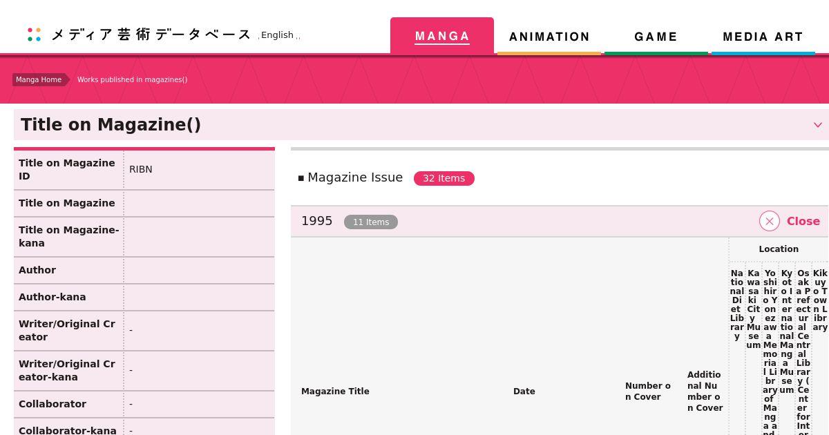Go to Manga Home breadcrumb
The width and height of the screenshot is (829, 435).
click(39, 79)
